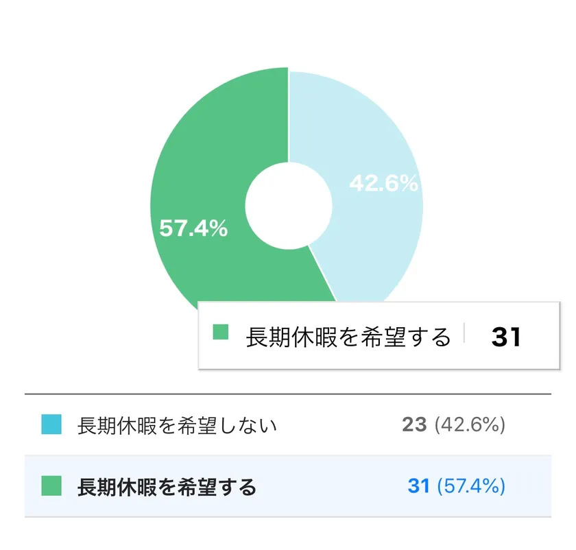Click the green square in the tooltip
This screenshot has width=576, height=550.
220,333
